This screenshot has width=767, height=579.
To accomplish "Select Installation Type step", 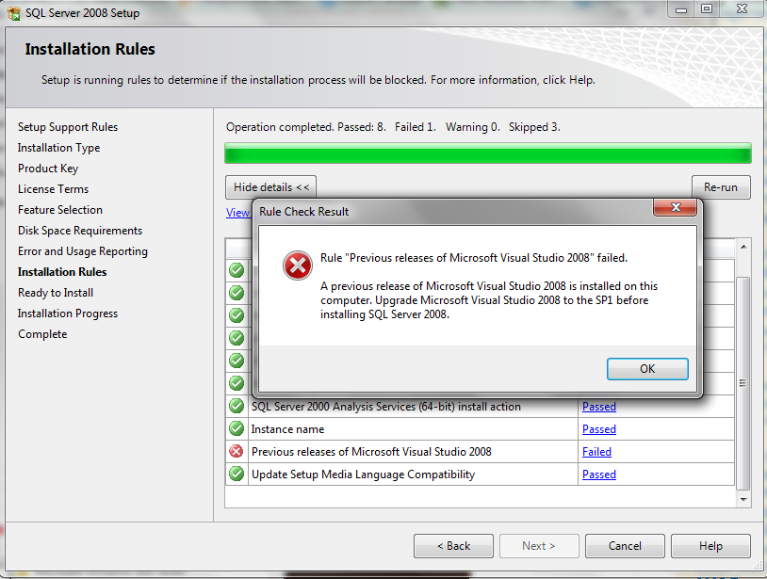I will [58, 148].
